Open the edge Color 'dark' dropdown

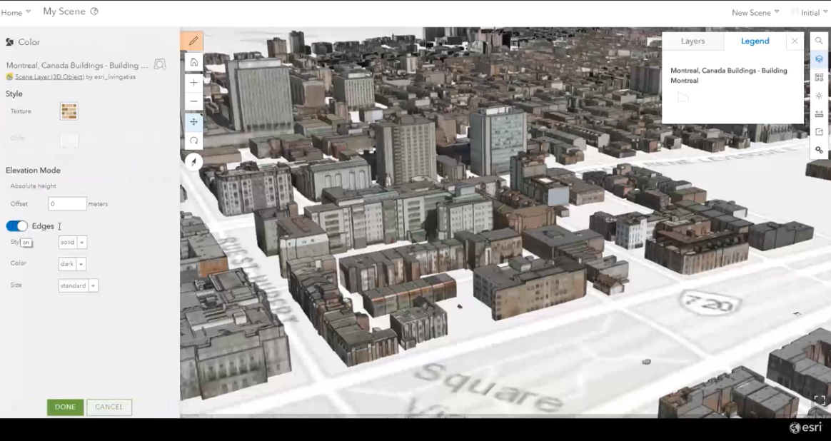(x=72, y=264)
